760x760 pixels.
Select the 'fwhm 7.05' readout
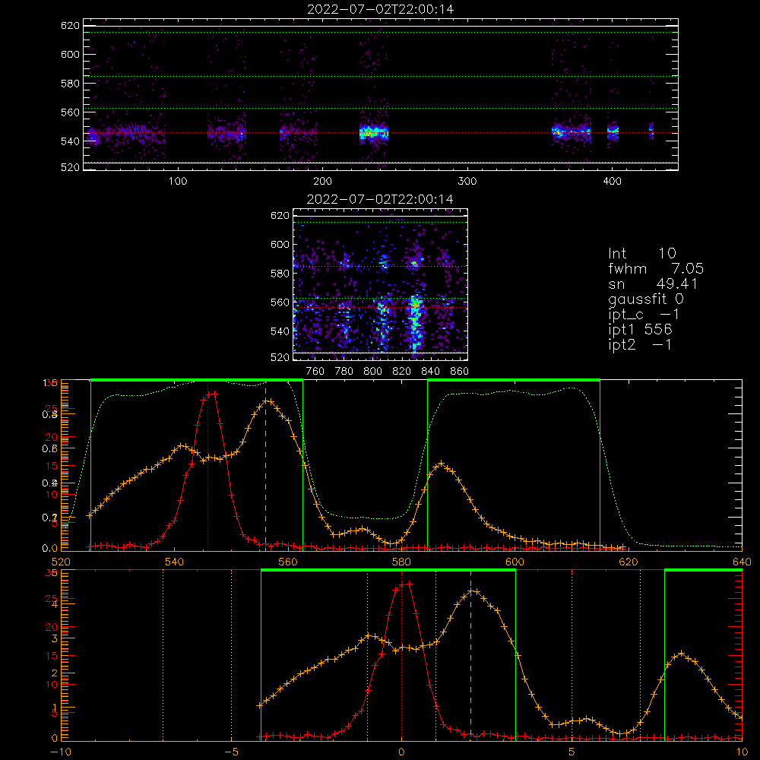click(656, 268)
